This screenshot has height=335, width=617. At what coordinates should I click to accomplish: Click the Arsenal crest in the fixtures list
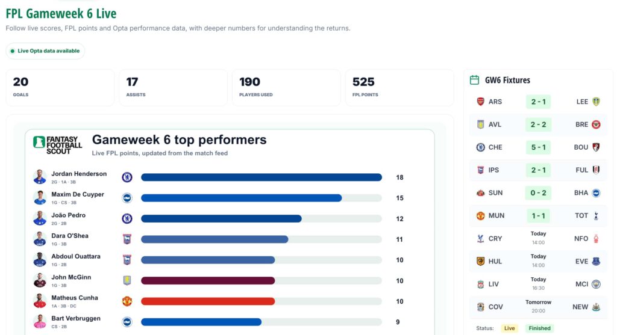[x=480, y=102]
